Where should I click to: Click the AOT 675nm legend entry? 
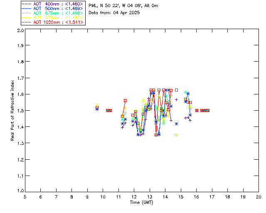52,13
